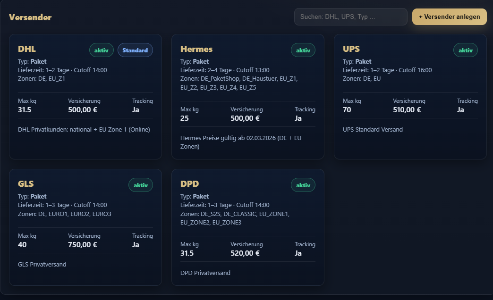Viewport: 493px width, 300px height.
Task: Click UPS zones line DE, EU
Action: pos(362,78)
